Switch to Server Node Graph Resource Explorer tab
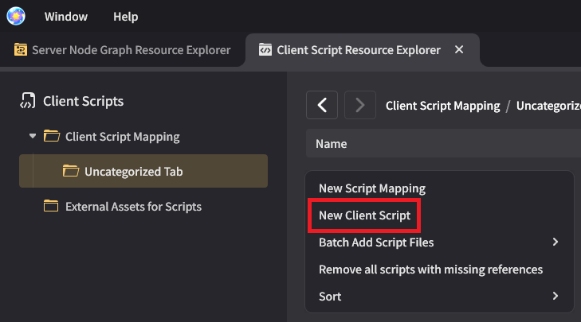 coord(123,50)
